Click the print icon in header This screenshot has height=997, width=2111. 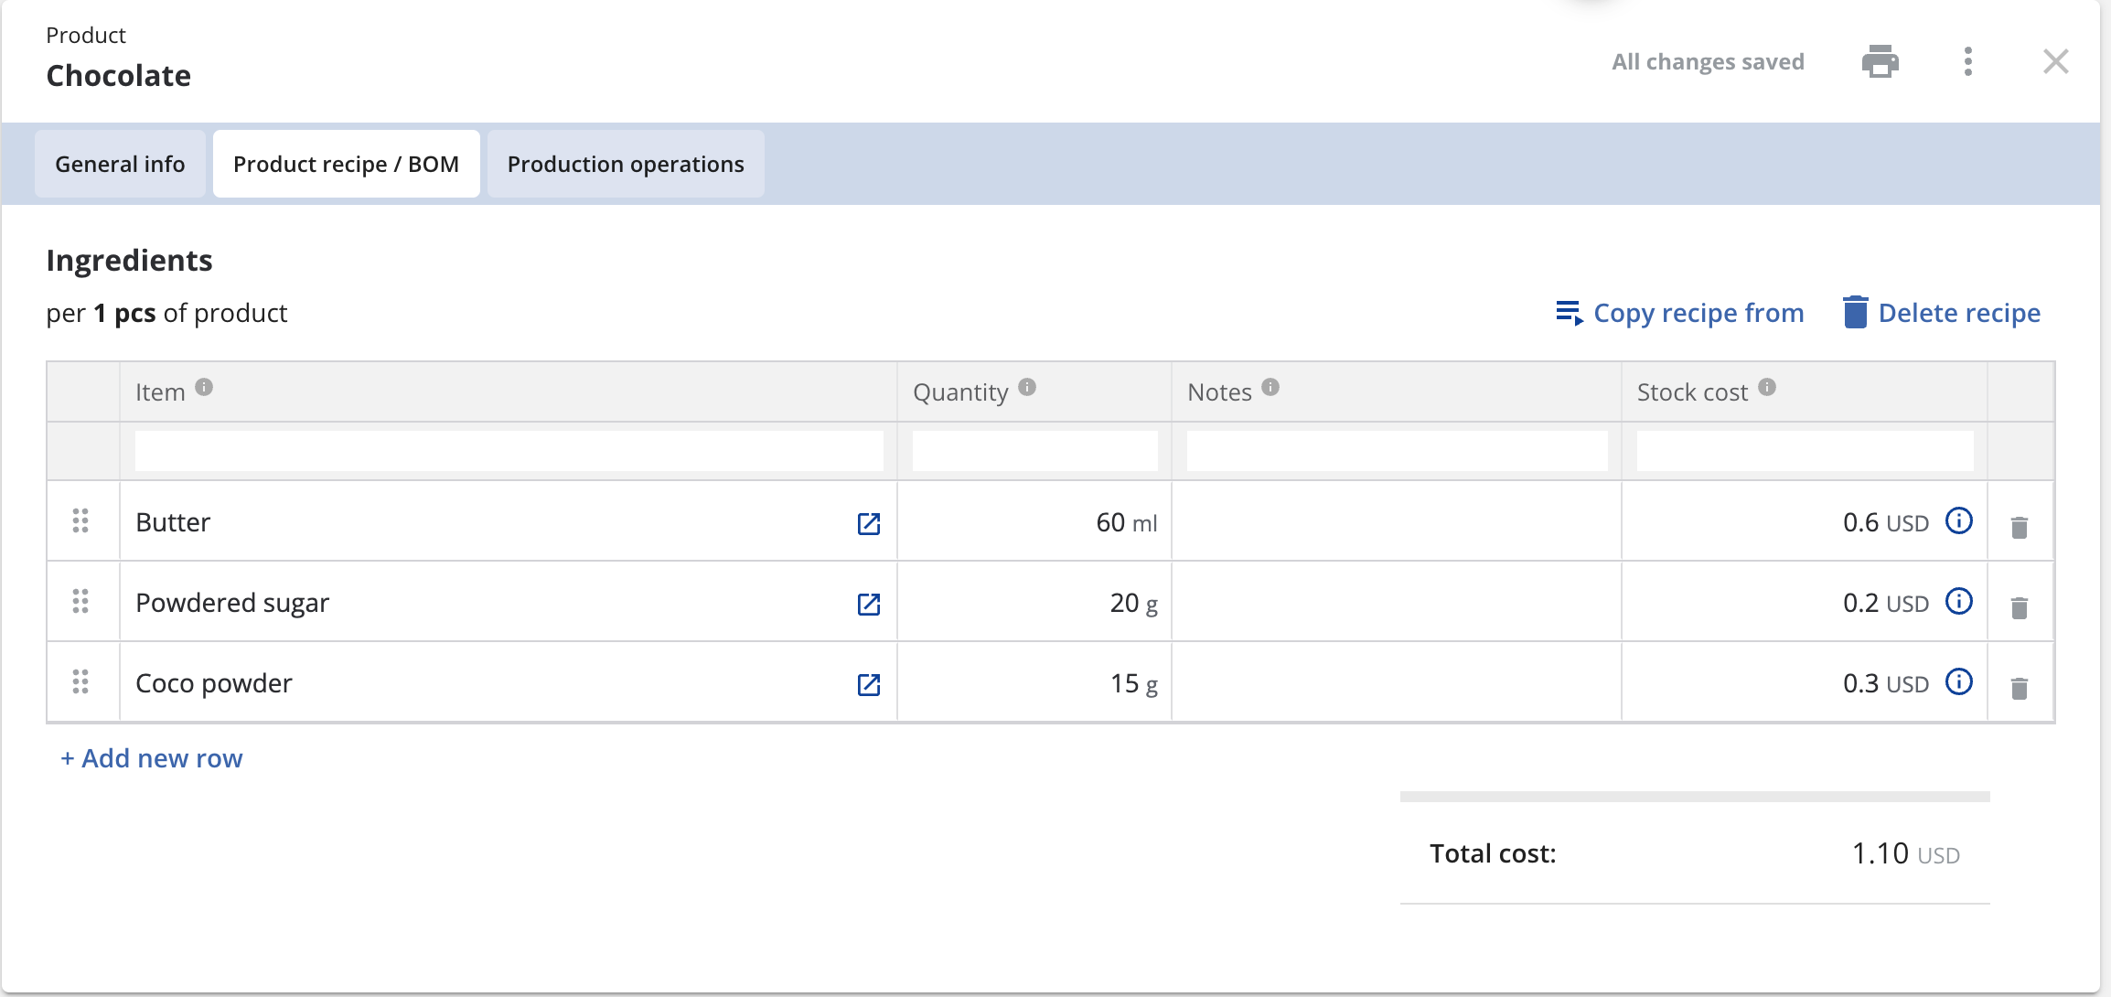(1880, 61)
